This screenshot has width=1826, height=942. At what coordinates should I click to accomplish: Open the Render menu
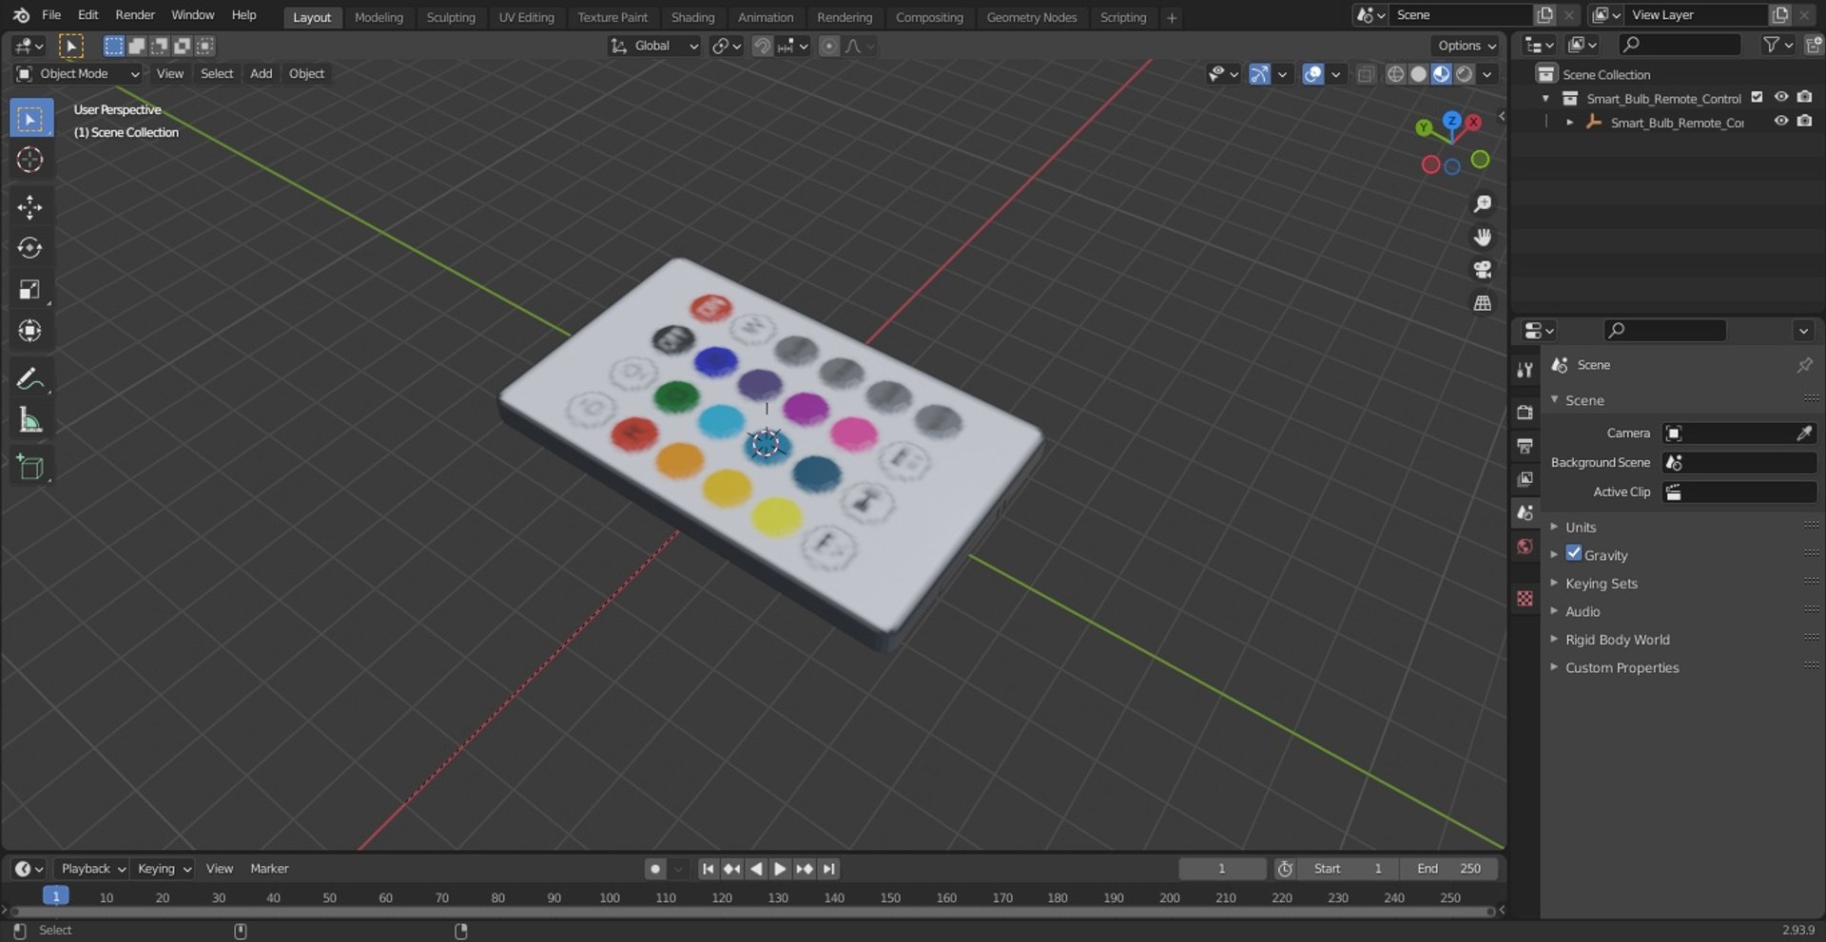(135, 15)
